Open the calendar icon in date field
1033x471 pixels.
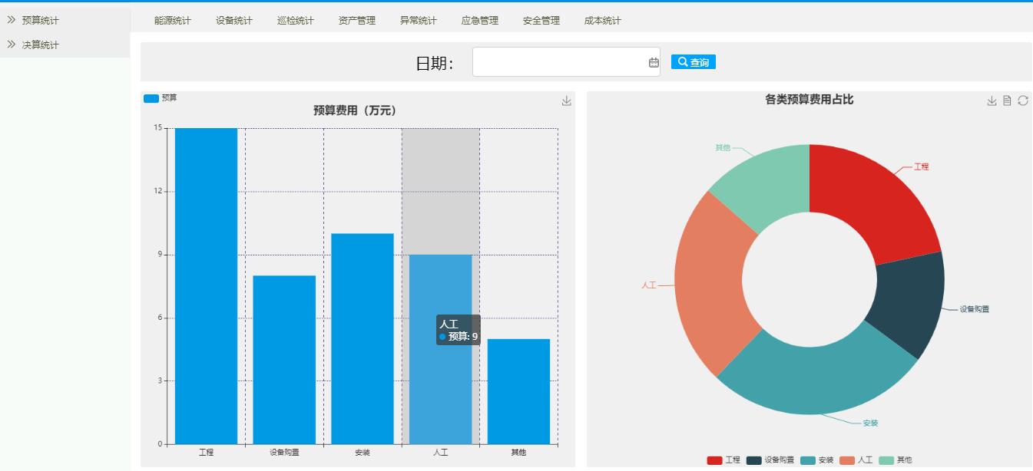point(654,62)
